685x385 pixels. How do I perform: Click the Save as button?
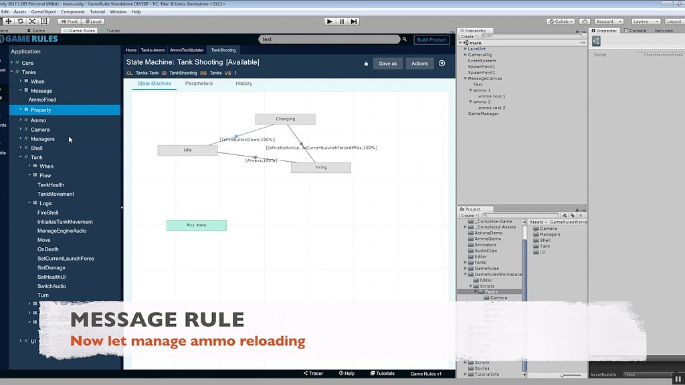tap(388, 63)
